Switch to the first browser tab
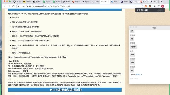 click(17, 2)
